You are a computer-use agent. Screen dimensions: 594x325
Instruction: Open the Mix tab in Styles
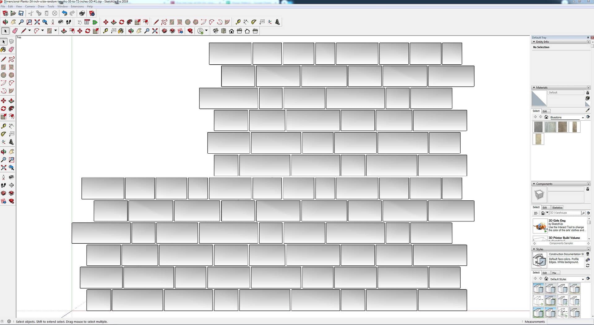pos(554,273)
